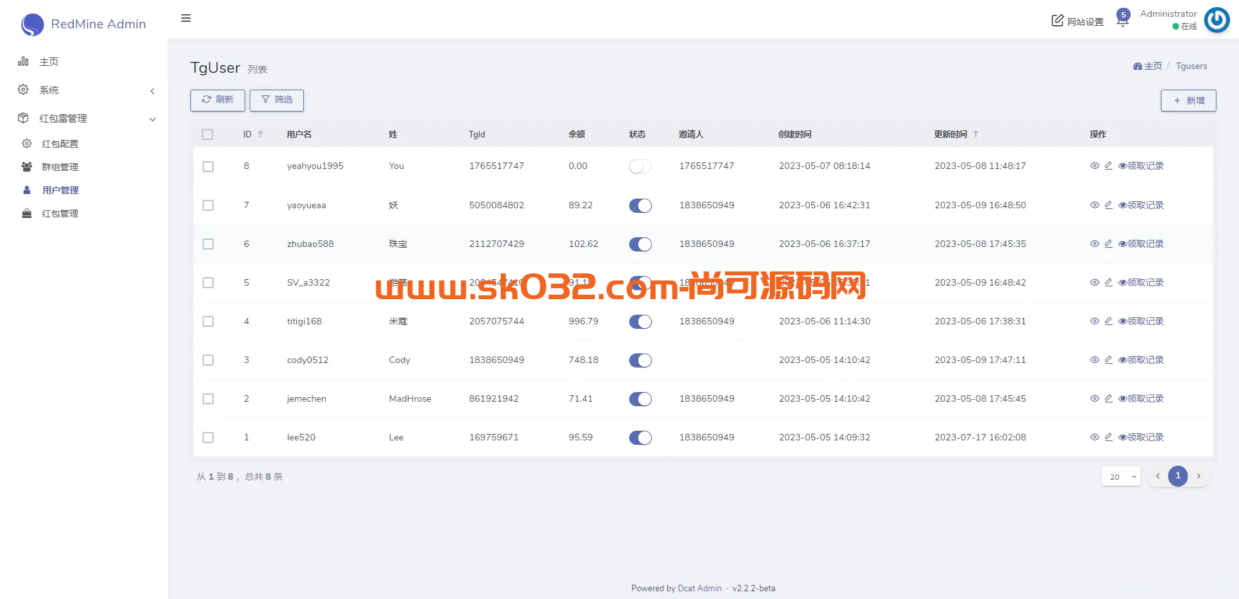1239x599 pixels.
Task: Click the Dcat Admin footer link
Action: tap(700, 588)
